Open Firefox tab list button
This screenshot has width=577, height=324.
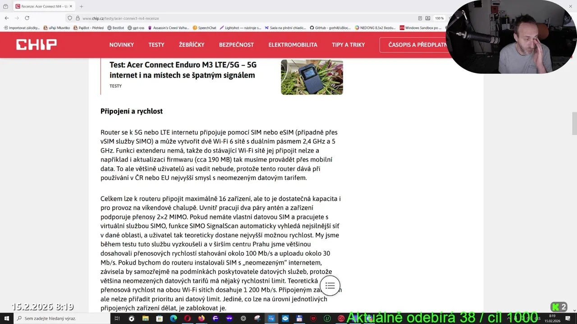5,6
